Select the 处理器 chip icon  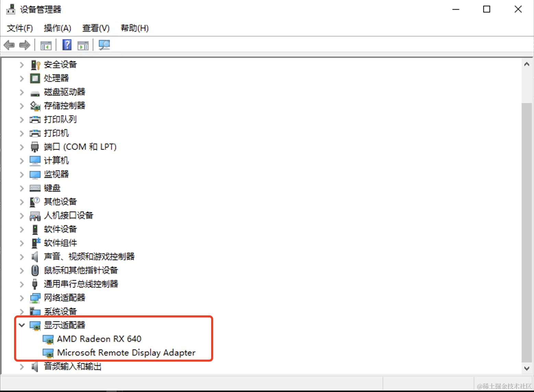(x=35, y=78)
